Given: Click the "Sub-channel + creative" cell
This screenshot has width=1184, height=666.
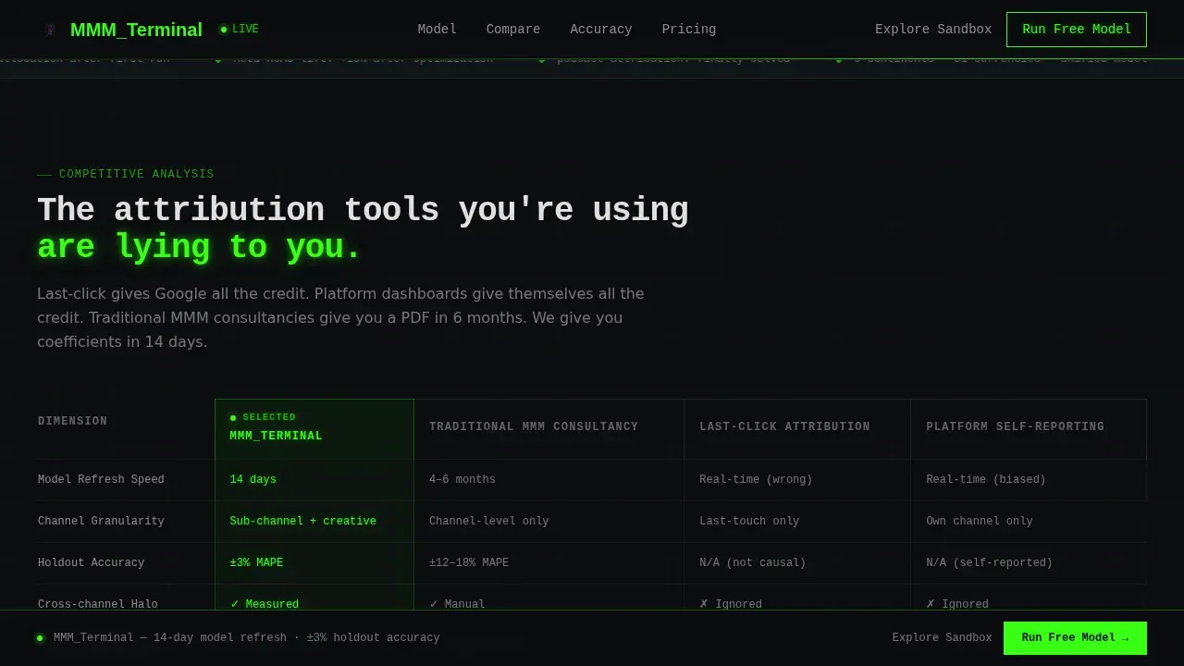Looking at the screenshot, I should coord(314,522).
